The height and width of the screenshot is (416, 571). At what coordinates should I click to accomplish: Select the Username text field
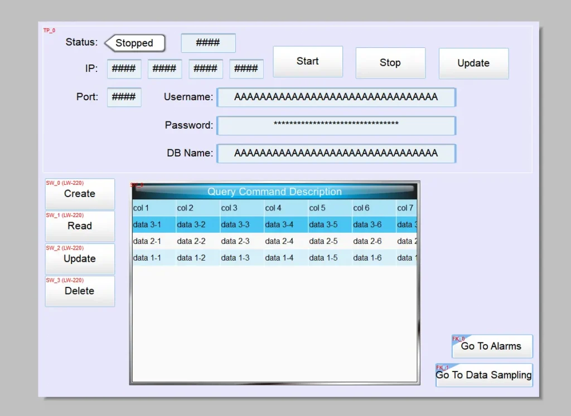coord(336,97)
